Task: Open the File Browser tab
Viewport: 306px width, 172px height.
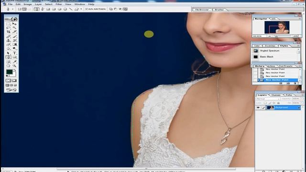Action: coord(202,10)
